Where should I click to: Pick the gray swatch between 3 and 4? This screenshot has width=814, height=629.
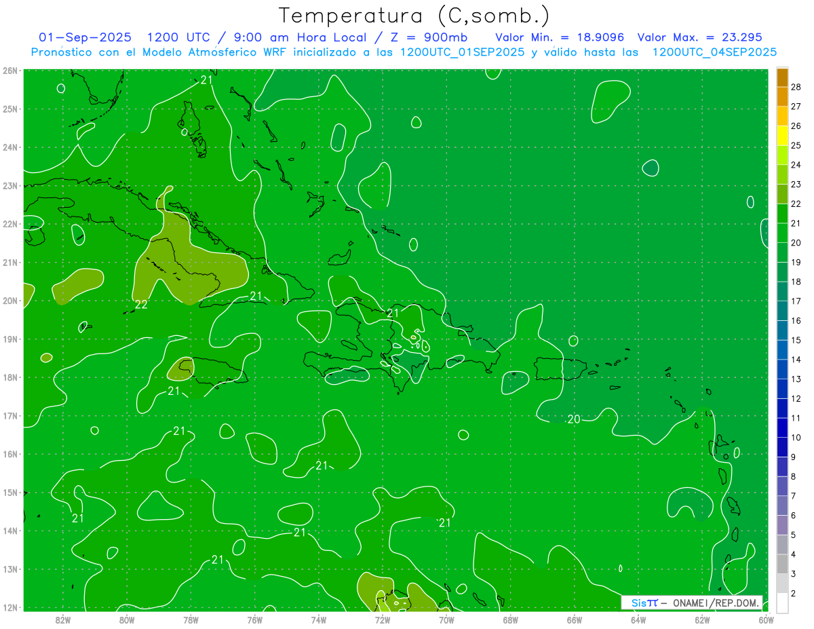(x=782, y=565)
